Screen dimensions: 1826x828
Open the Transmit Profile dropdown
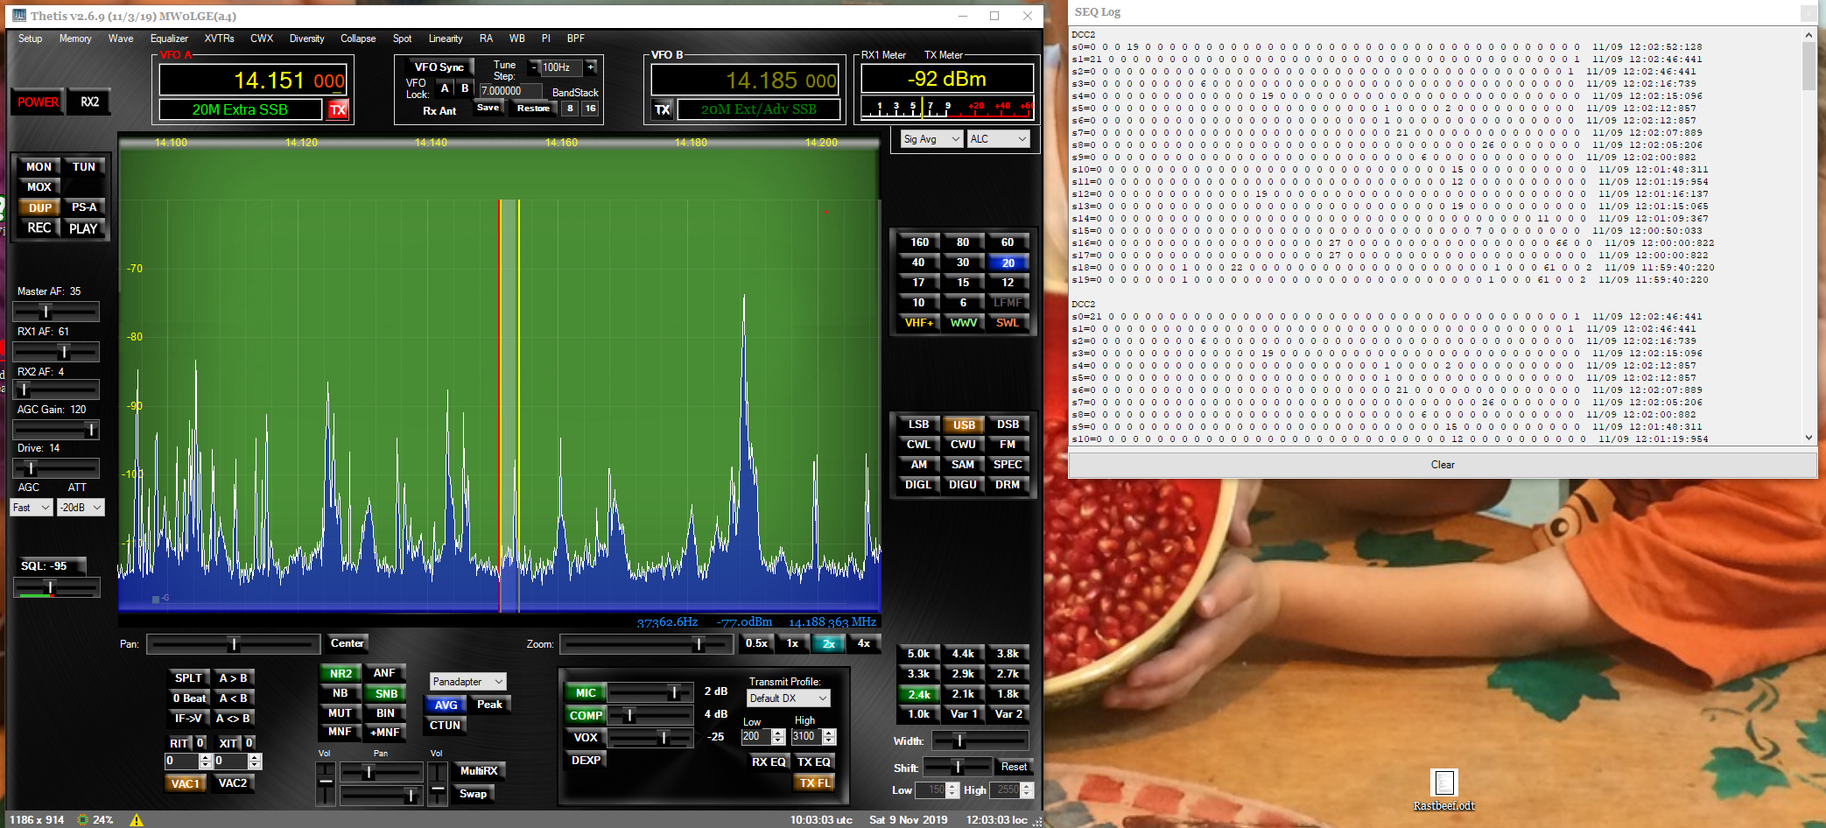(788, 698)
